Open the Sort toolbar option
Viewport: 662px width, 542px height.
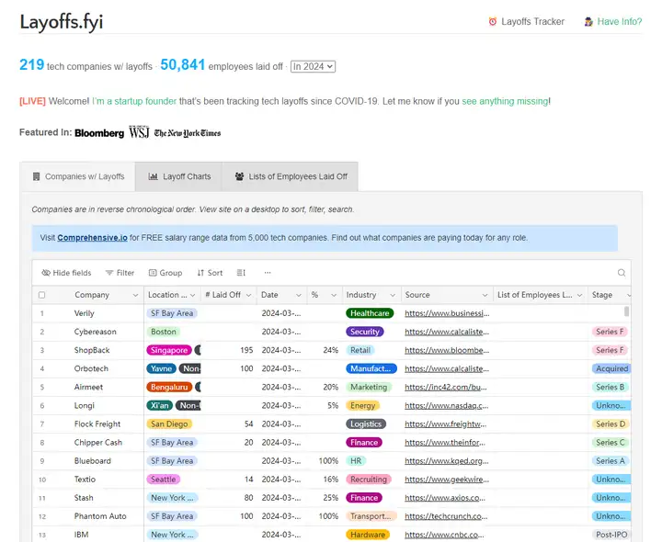pos(210,273)
